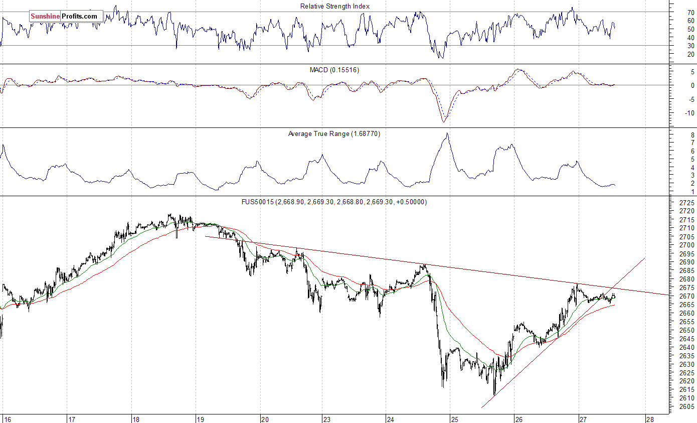697x423 pixels.
Task: Click the ATR scale value 8
Action: (x=692, y=135)
